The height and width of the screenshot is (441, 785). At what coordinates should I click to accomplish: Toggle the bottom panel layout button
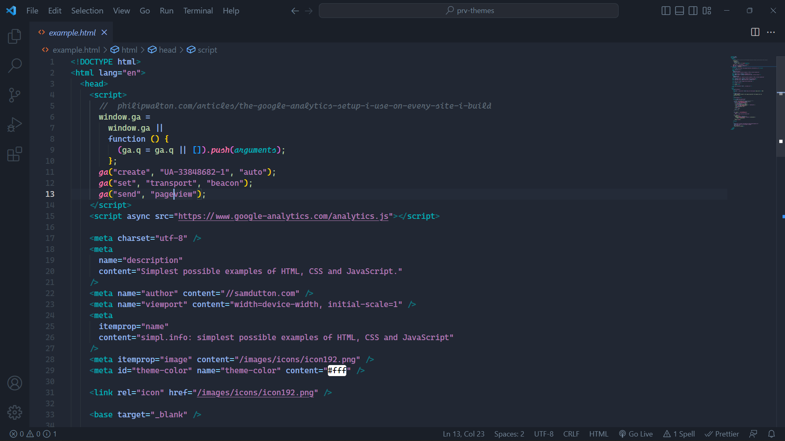[x=679, y=11]
